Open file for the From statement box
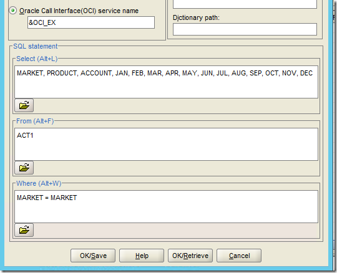 [24, 168]
